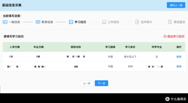Jump to 预览提交 step label

click(x=179, y=22)
